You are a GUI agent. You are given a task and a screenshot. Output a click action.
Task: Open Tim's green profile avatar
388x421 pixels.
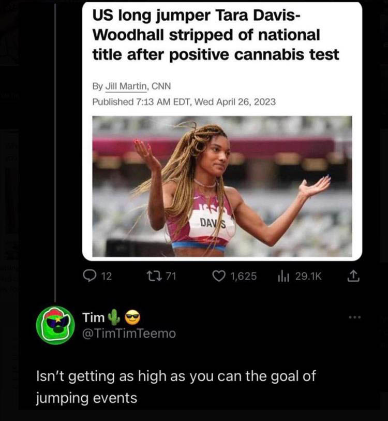[55, 325]
